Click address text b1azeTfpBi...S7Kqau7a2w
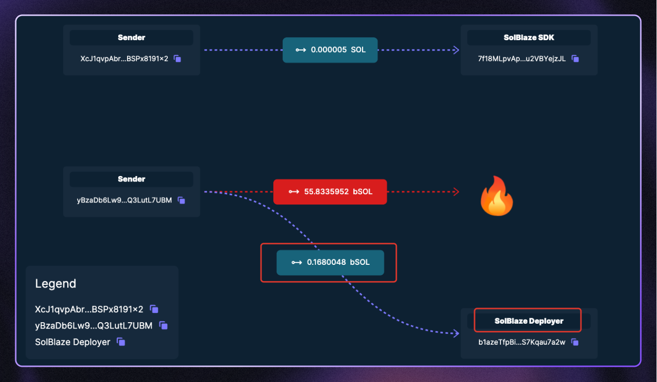 point(522,342)
